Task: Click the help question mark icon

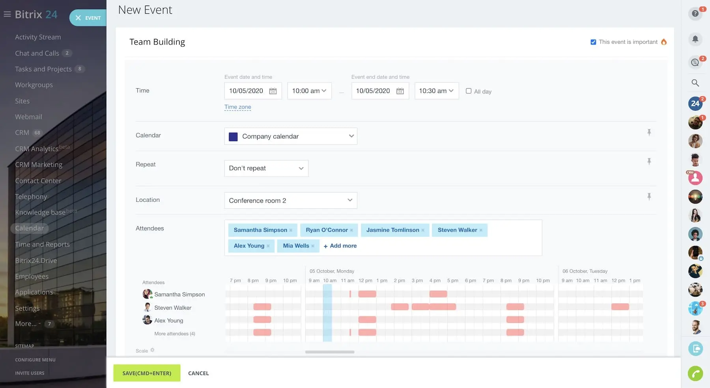Action: coord(695,14)
